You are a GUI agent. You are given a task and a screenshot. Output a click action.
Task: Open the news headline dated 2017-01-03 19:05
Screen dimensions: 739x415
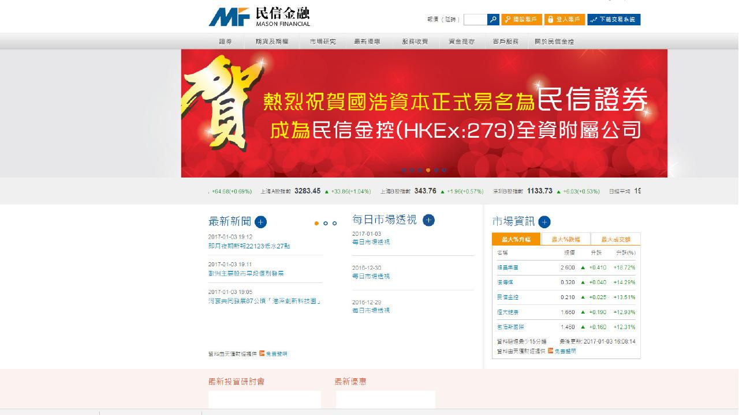point(264,301)
